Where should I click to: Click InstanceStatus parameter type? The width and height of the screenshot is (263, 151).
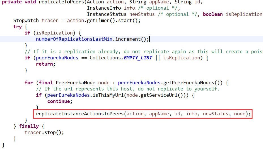pos(107,14)
